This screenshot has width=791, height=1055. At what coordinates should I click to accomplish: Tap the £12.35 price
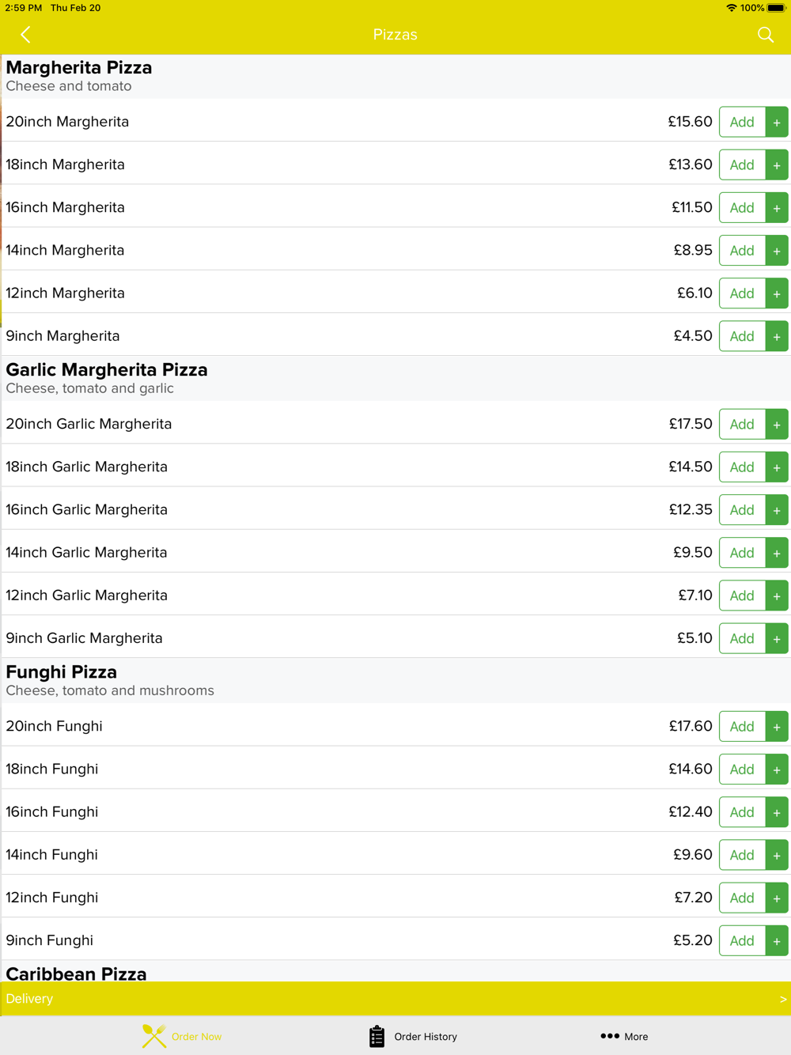pos(691,509)
